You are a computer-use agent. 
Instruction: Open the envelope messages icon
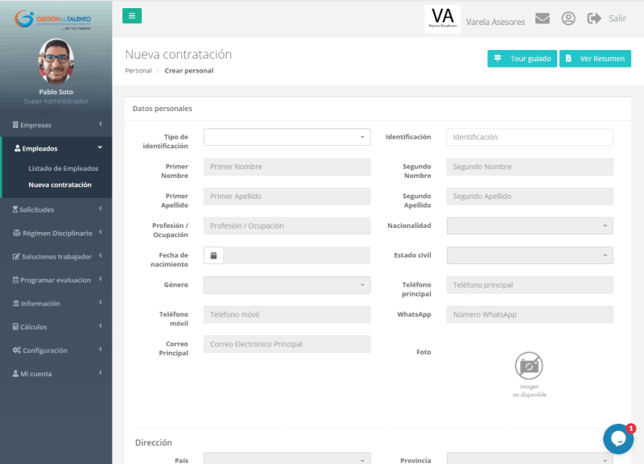[543, 19]
